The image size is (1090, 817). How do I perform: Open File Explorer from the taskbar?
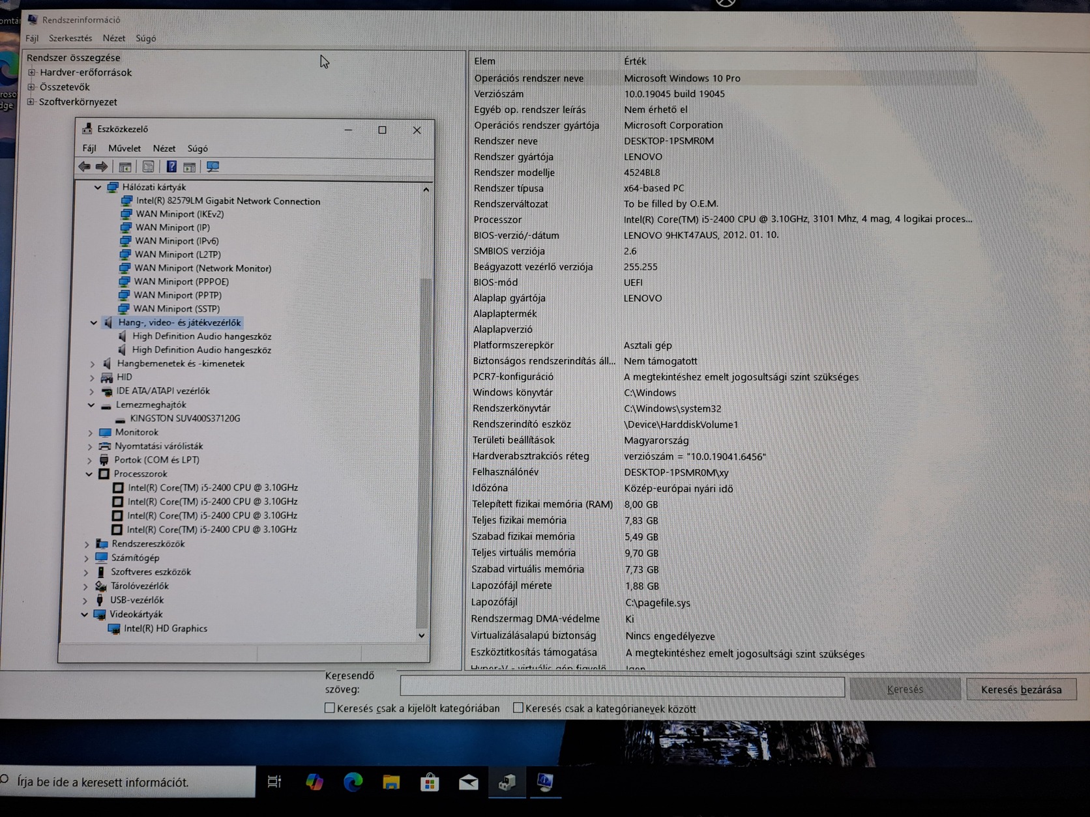[391, 782]
